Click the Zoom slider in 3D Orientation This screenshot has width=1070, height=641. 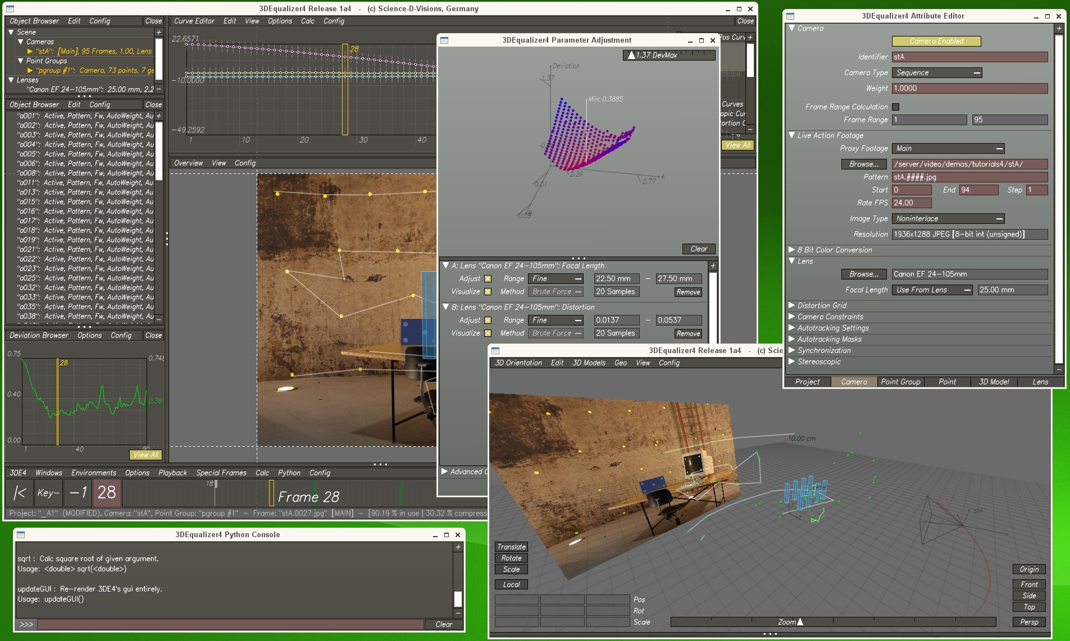[x=833, y=622]
